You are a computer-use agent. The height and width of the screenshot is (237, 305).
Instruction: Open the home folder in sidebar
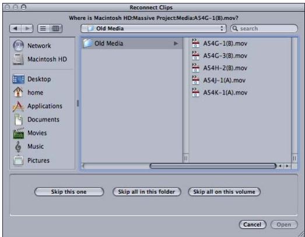tap(28, 92)
